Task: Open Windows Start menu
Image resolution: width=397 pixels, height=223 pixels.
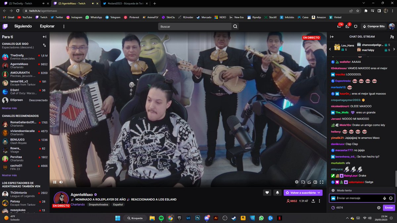Action: (118, 218)
